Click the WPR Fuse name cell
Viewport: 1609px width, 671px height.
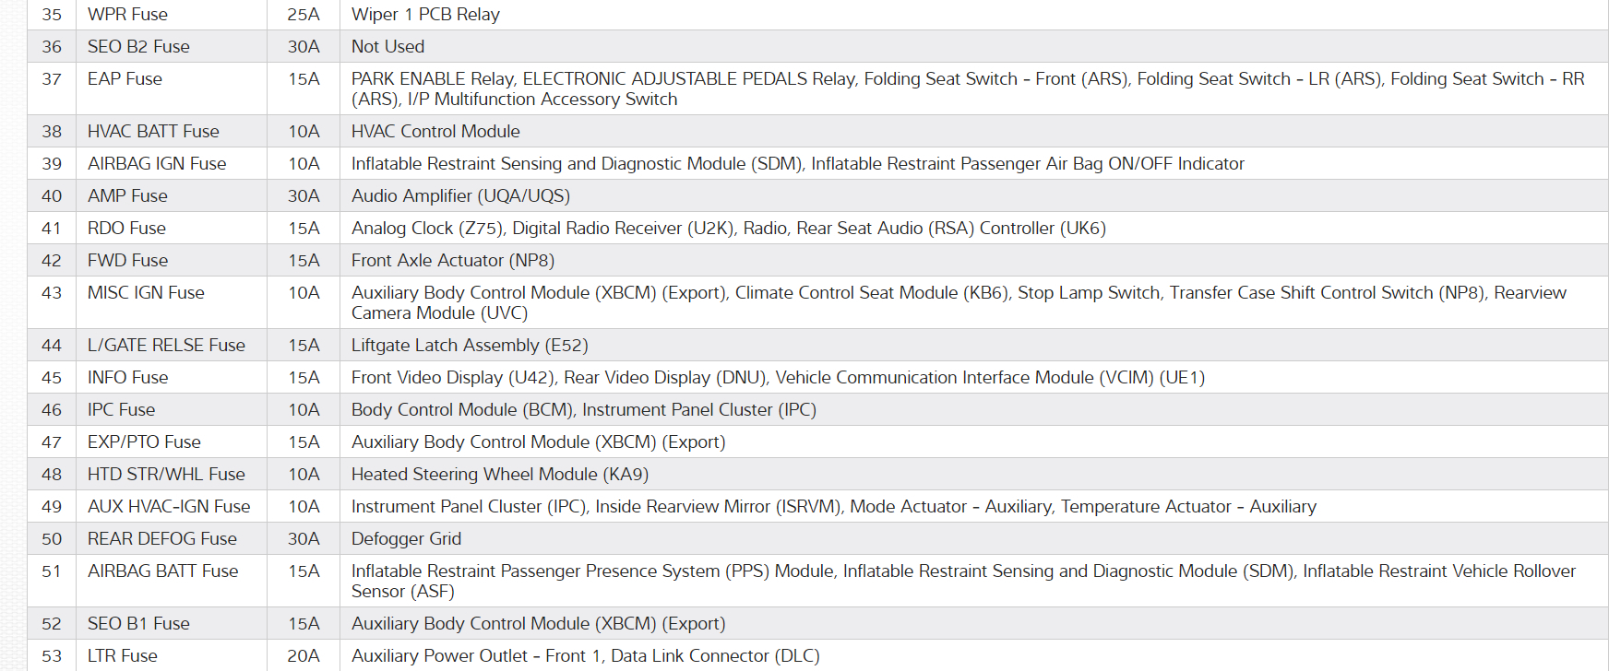click(x=127, y=15)
